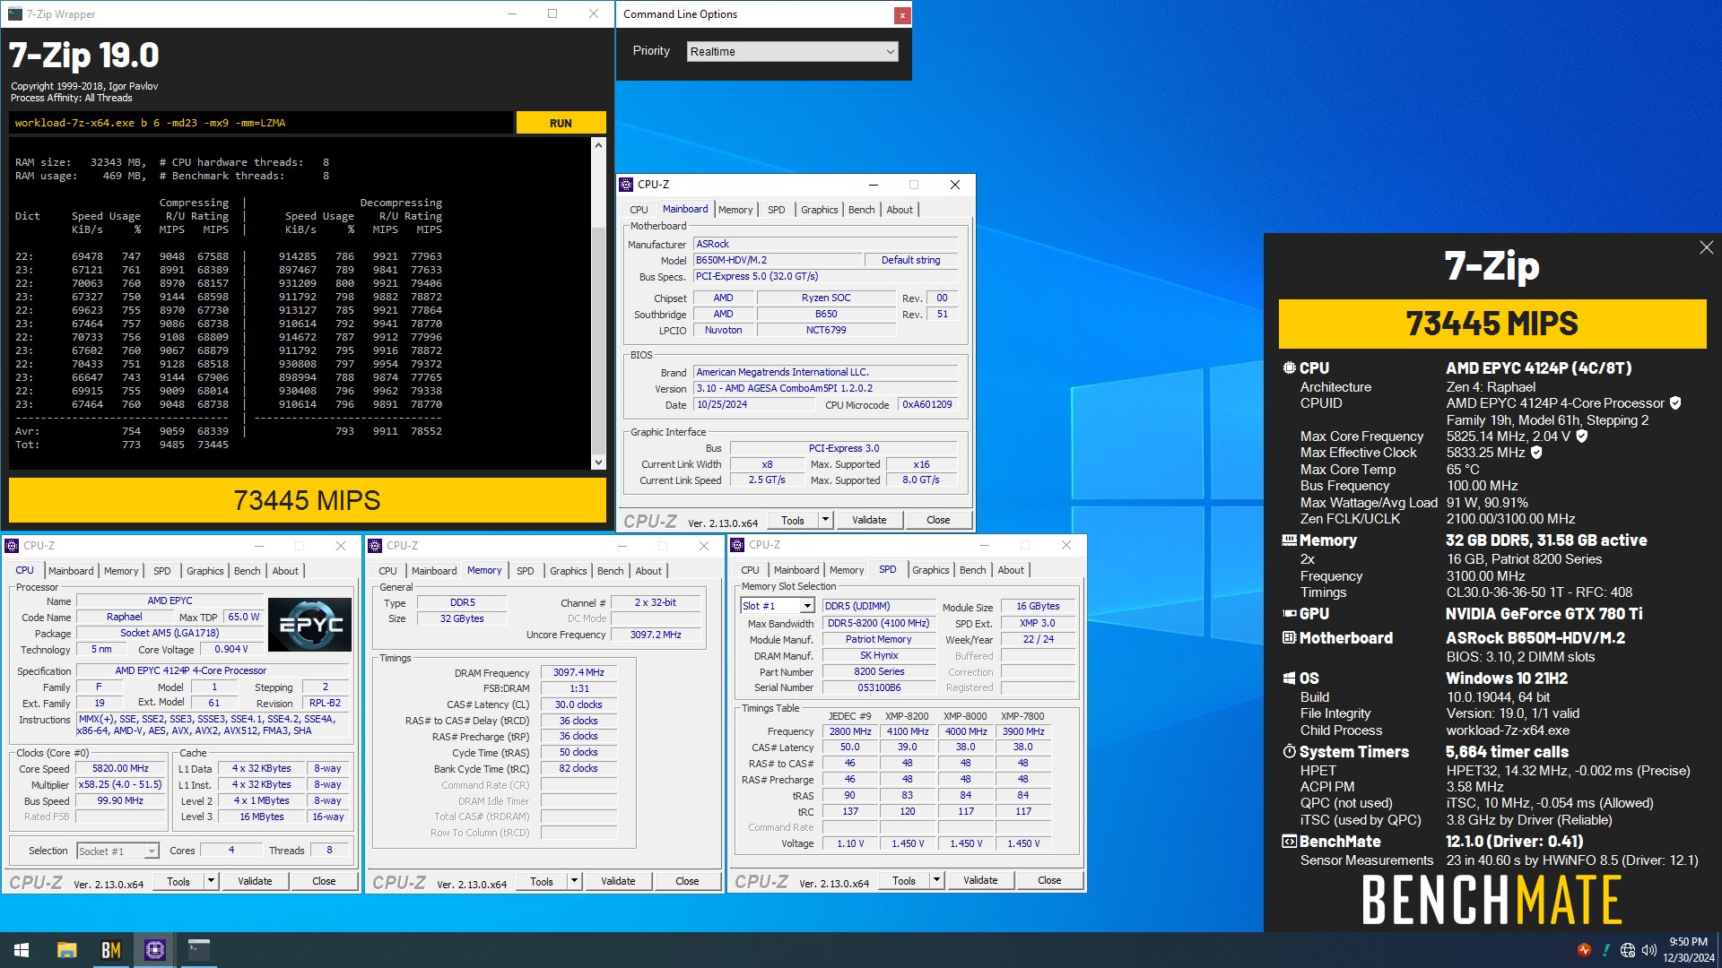Viewport: 1722px width, 968px height.
Task: Click the pen-like tray icon beside the globe
Action: [1606, 950]
